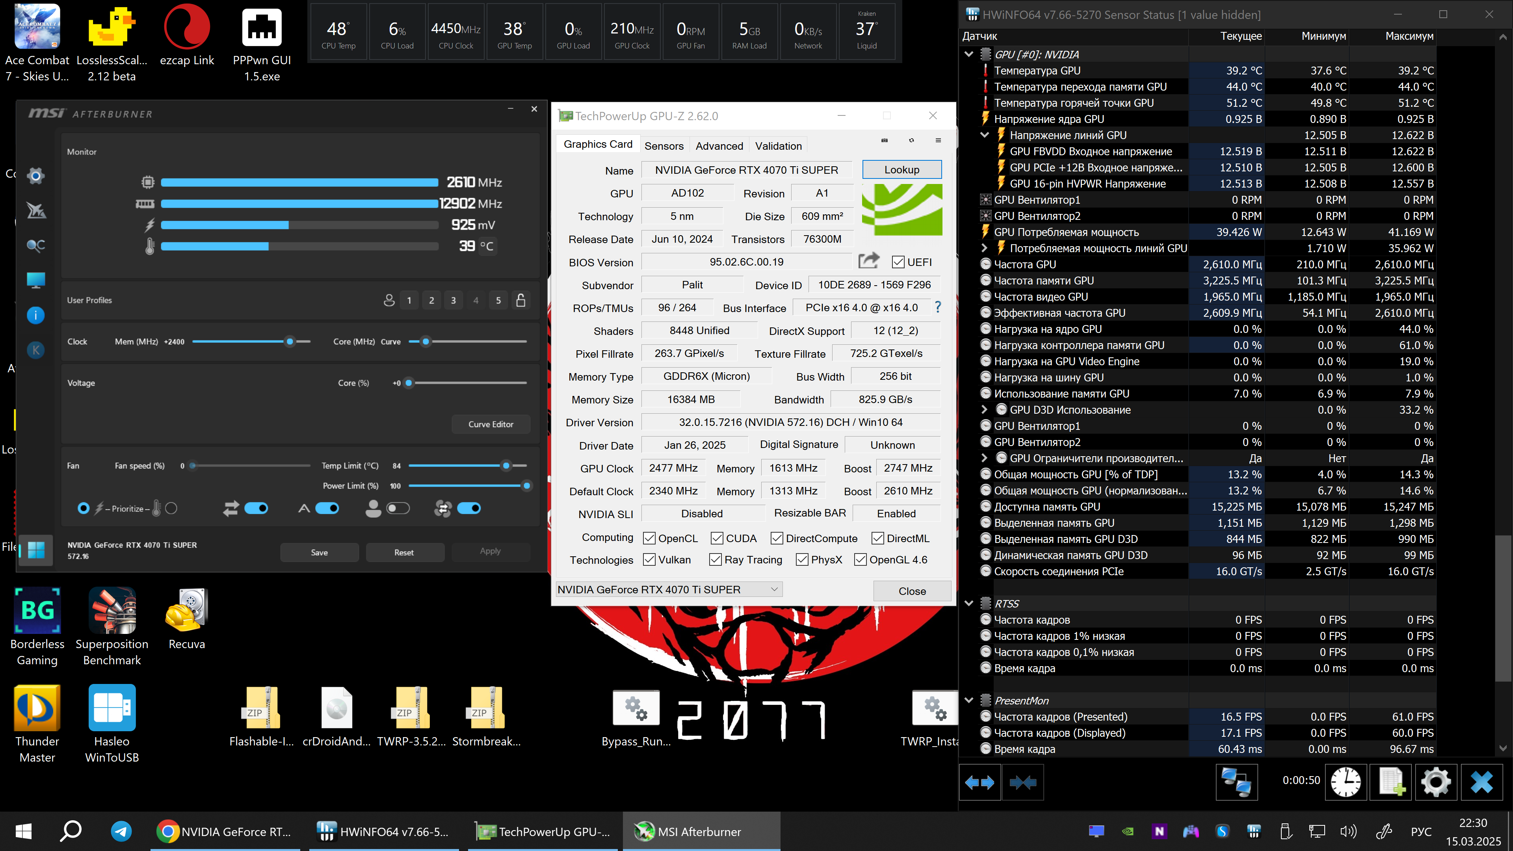
Task: Open the hardware monitor screen icon in Afterburner
Action: point(35,280)
